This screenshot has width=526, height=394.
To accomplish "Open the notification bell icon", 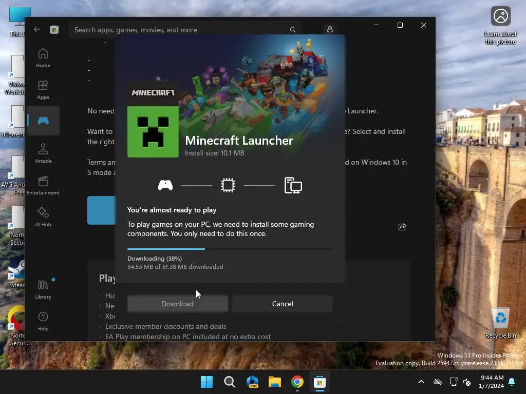I will [512, 382].
